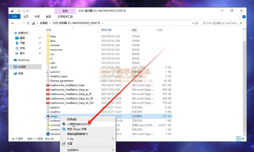The width and height of the screenshot is (254, 152).
Task: Open the 文件 ribbon tab
Action: 14,17
